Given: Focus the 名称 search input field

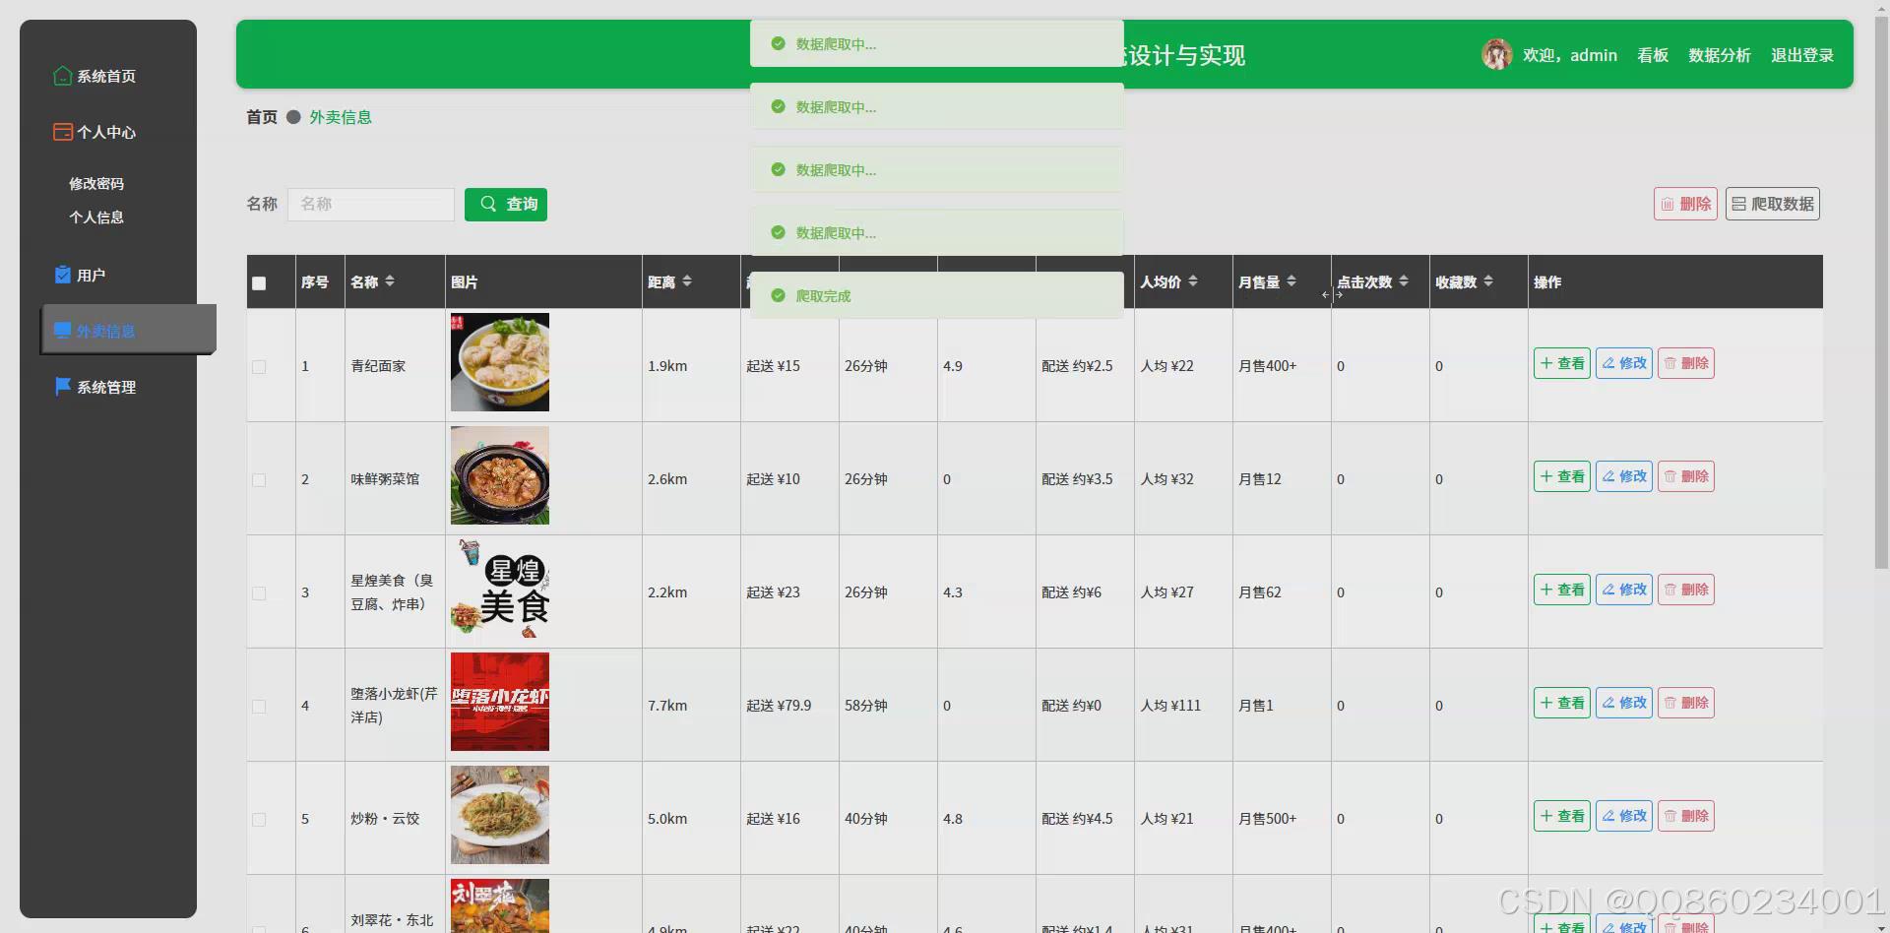Looking at the screenshot, I should (x=371, y=204).
